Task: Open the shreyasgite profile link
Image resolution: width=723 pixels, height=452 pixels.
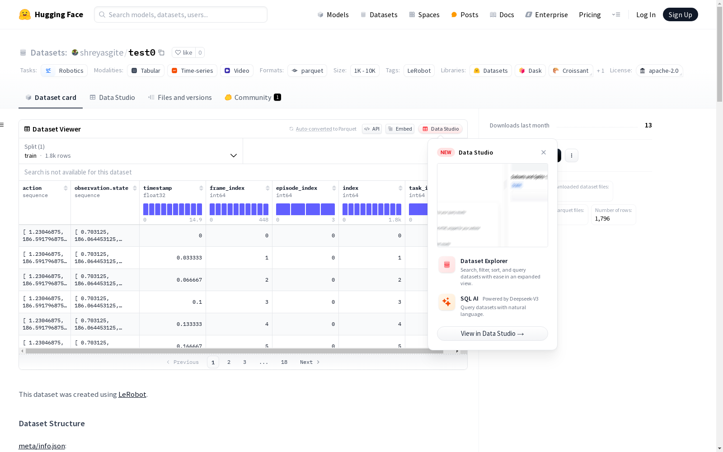Action: click(102, 52)
